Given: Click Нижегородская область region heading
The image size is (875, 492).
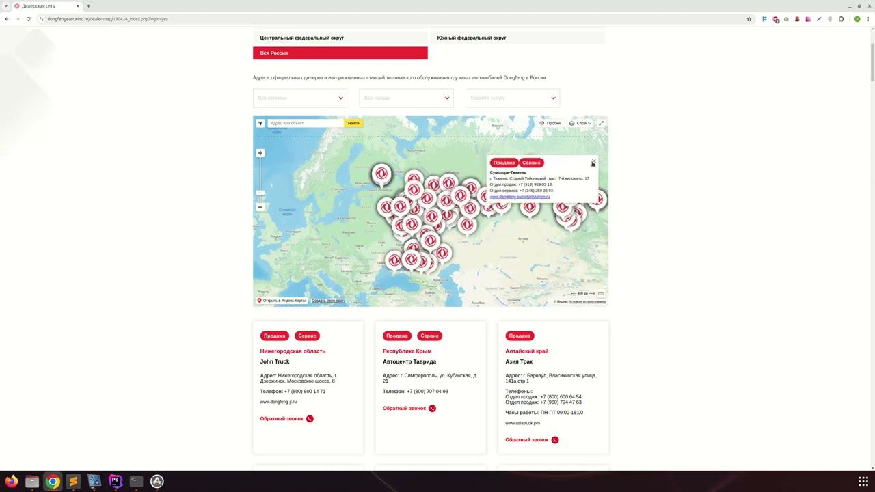Looking at the screenshot, I should pyautogui.click(x=293, y=351).
